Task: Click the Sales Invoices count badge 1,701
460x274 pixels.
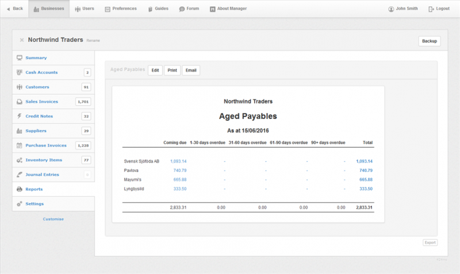Action: 83,102
